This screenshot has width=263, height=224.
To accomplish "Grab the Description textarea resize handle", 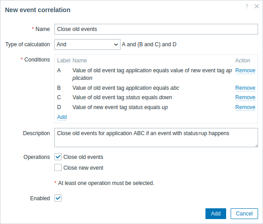I will 256,145.
